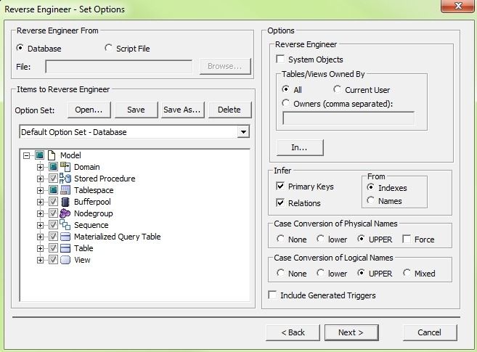Expand the Stored Procedure node
477x352 pixels.
[40, 179]
